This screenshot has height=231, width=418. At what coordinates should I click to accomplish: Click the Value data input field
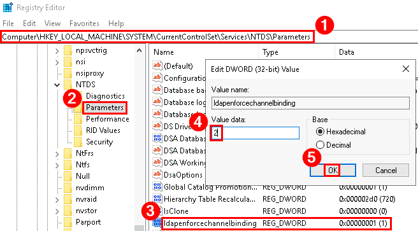click(x=255, y=133)
